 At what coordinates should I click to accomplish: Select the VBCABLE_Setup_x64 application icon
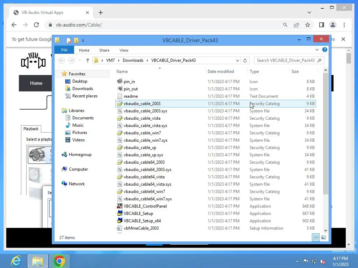tap(120, 221)
